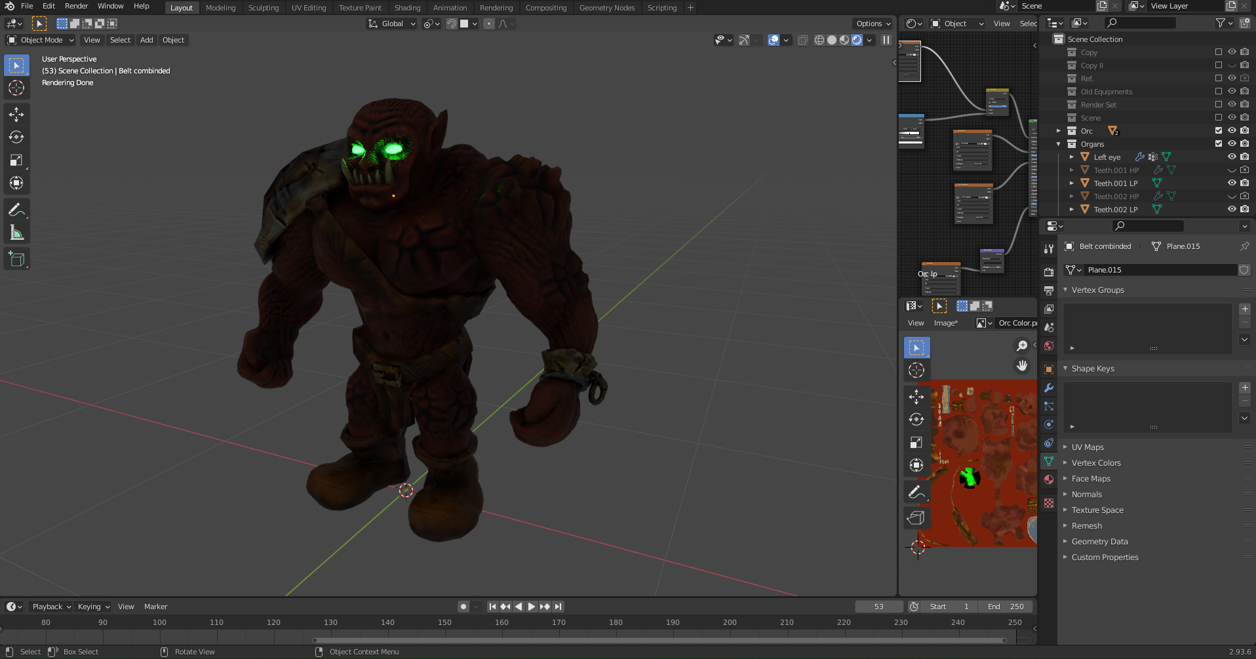Image resolution: width=1256 pixels, height=659 pixels.
Task: Click the End frame field 250
Action: (x=1006, y=607)
